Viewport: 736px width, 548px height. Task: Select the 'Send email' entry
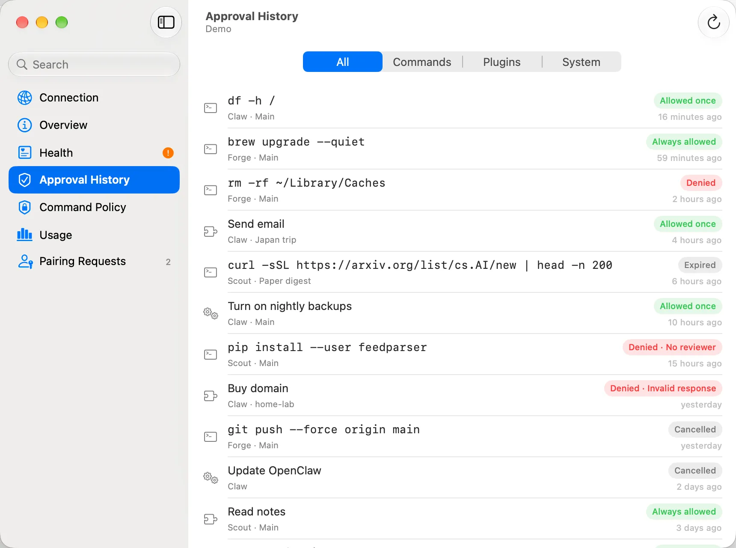coord(462,231)
